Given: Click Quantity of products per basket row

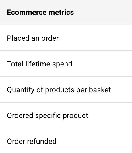Looking at the screenshot, I should pyautogui.click(x=66, y=89).
